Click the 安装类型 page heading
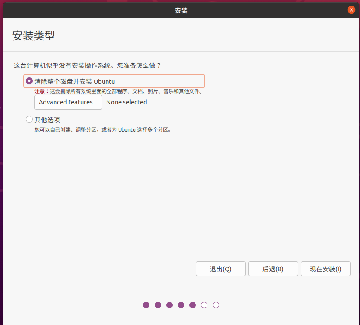Image resolution: width=360 pixels, height=325 pixels. pos(34,36)
